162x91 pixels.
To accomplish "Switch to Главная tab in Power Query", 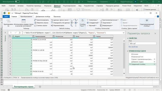I will click(14, 17).
